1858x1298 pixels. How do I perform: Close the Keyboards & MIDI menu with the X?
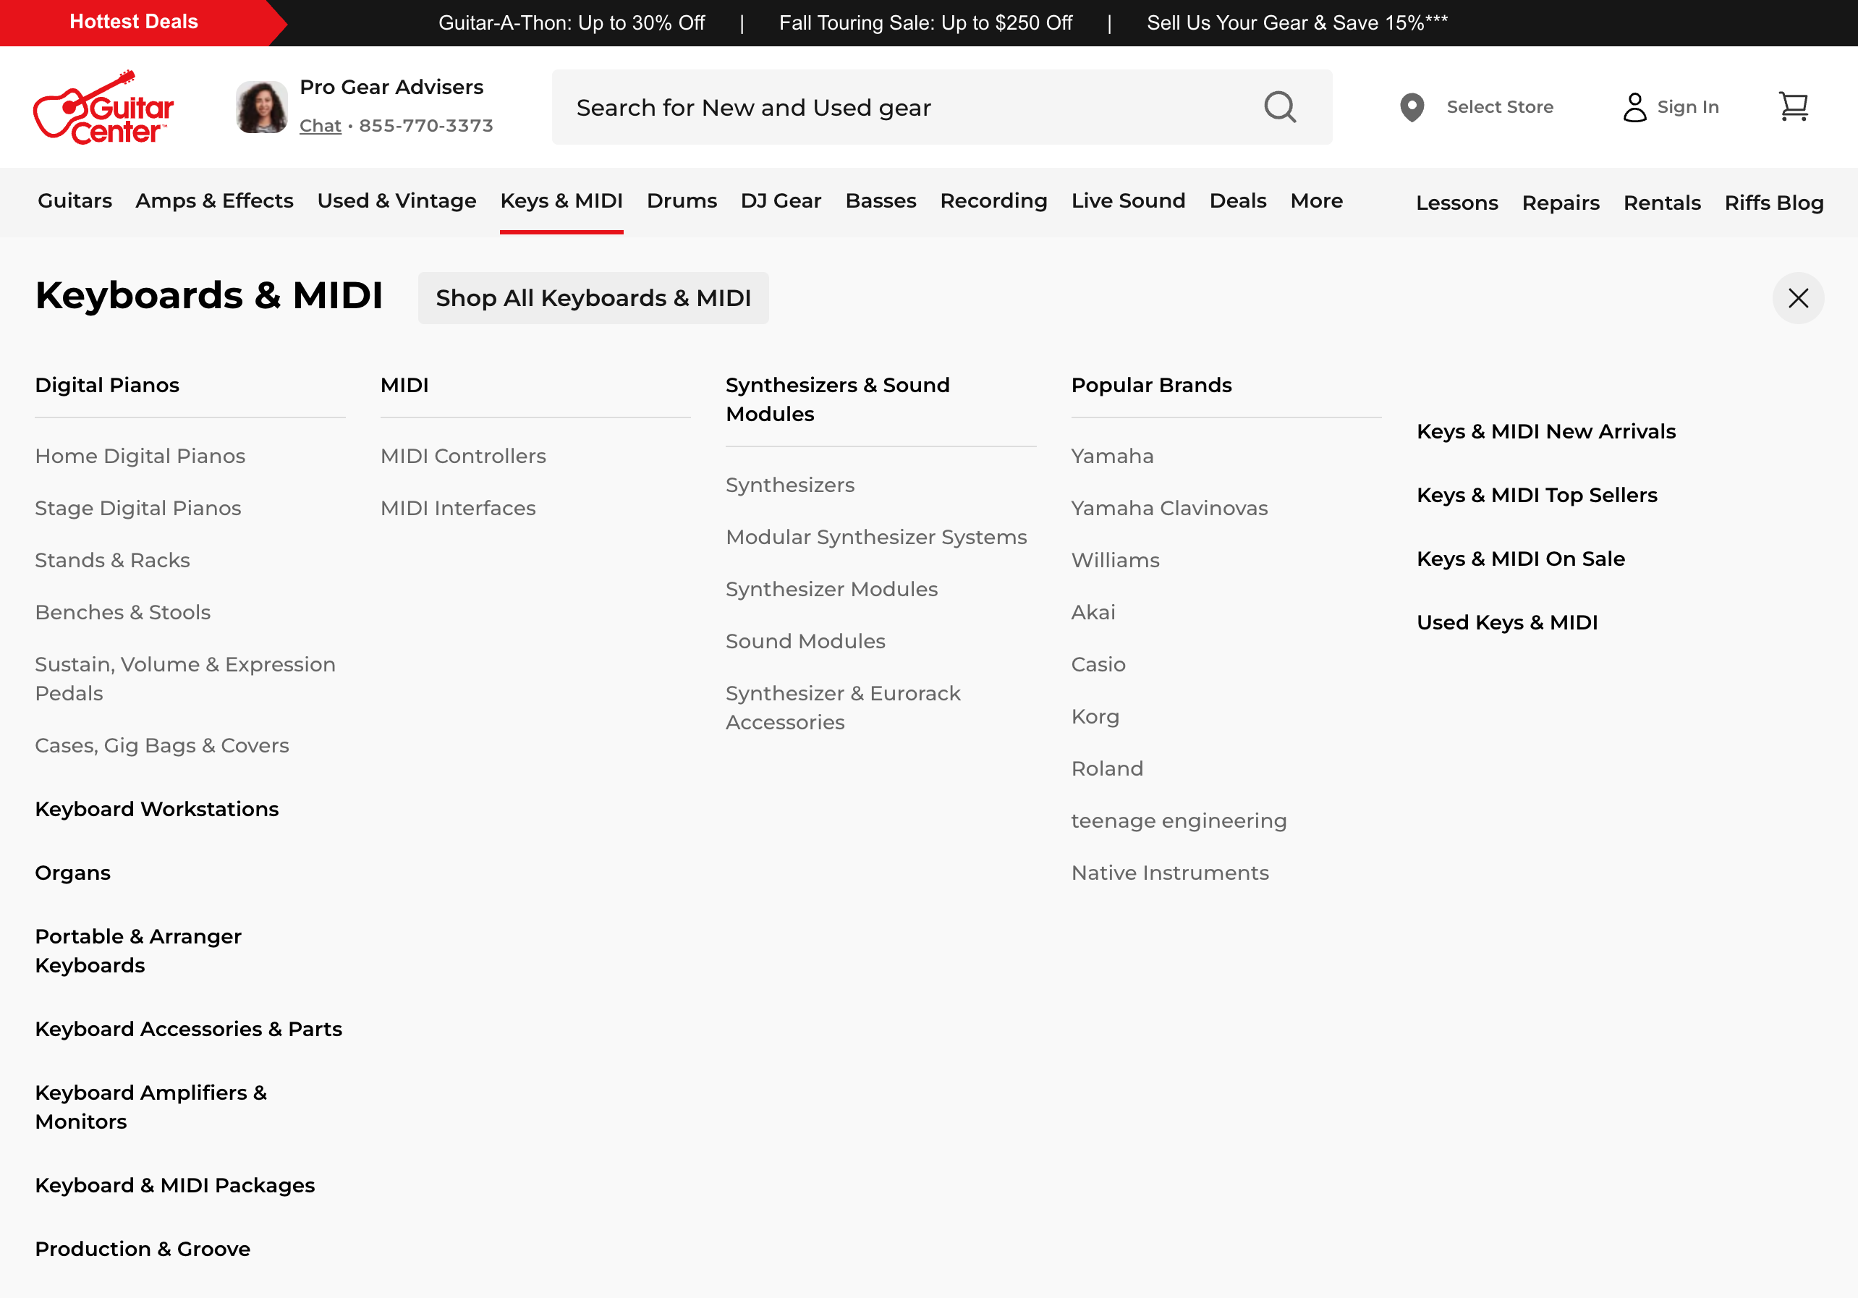click(1797, 298)
